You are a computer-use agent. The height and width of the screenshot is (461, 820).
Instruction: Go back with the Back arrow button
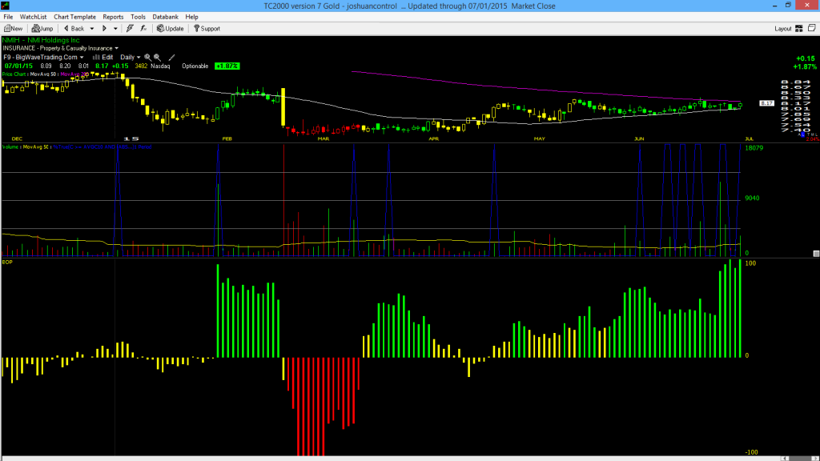[74, 28]
